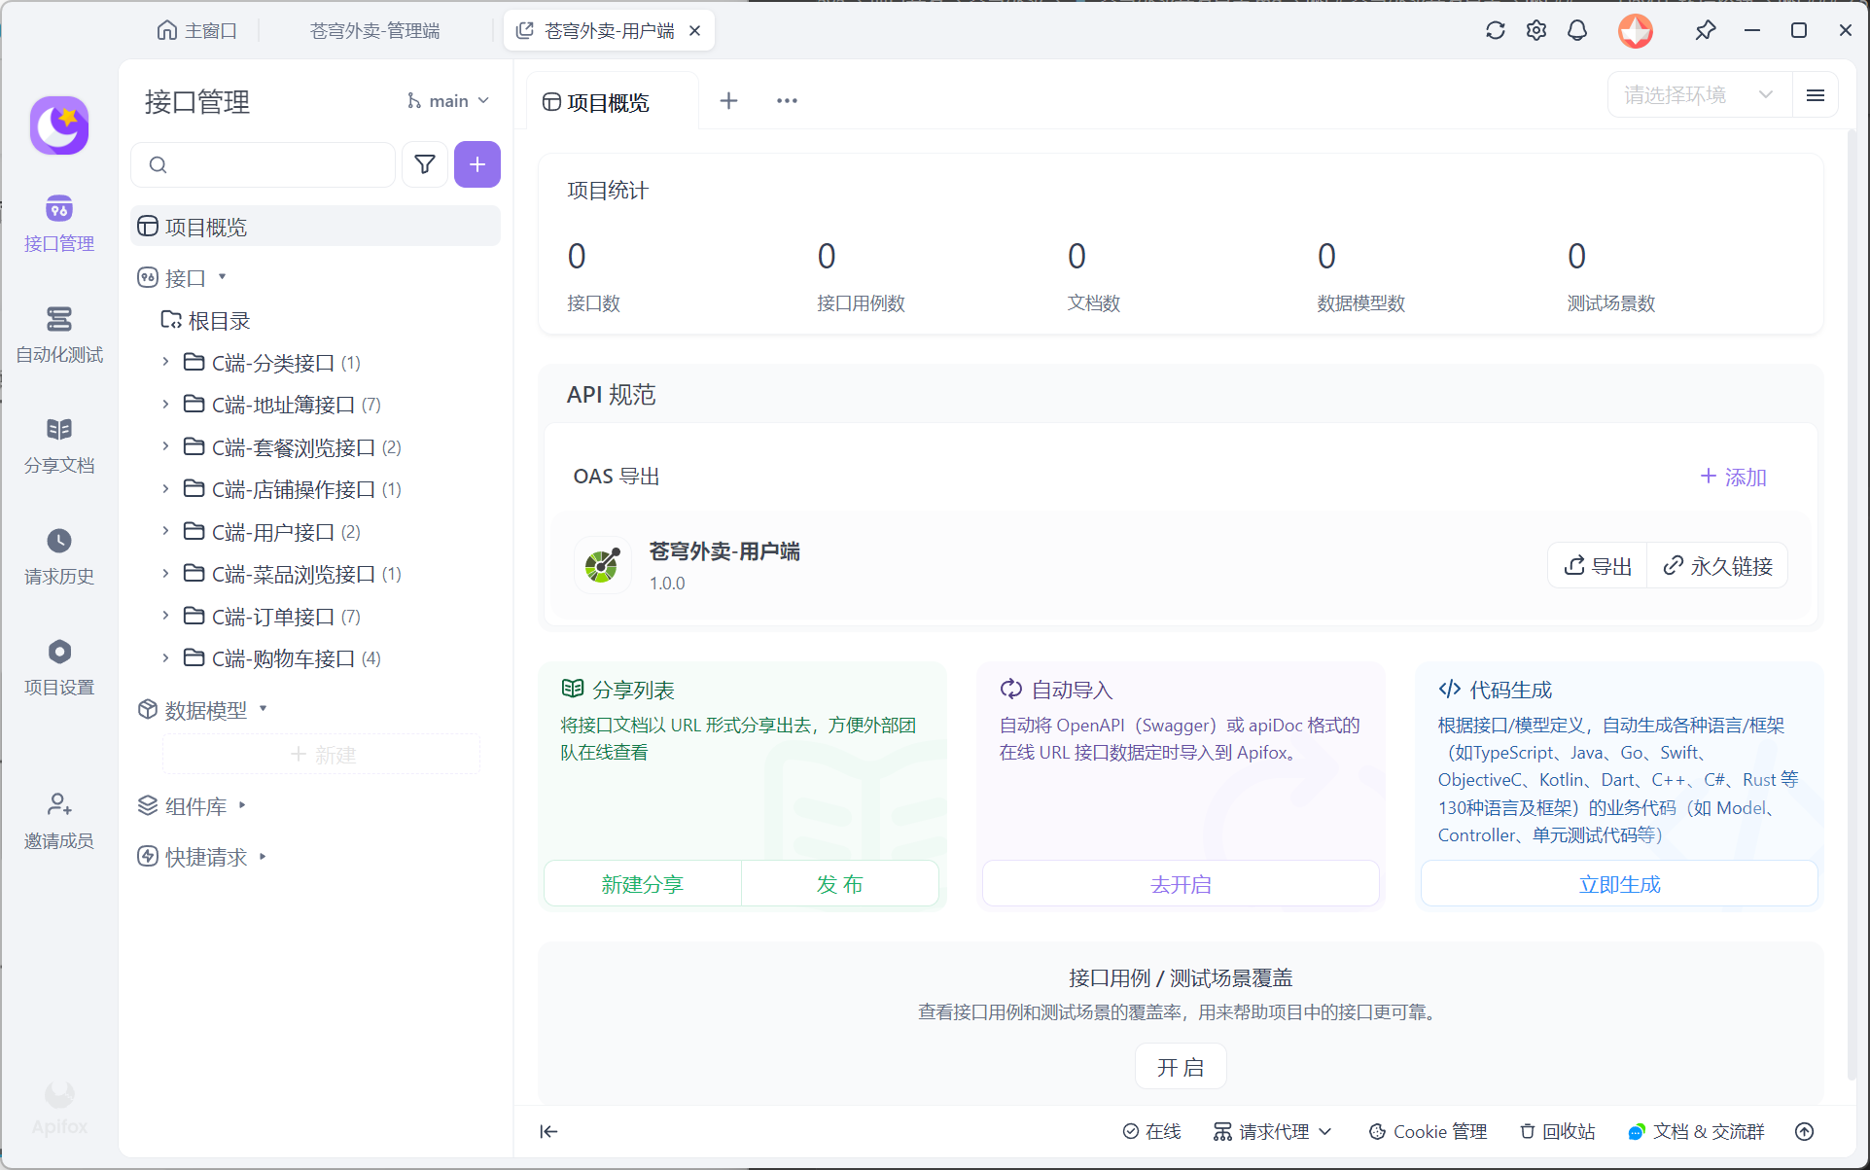Viewport: 1870px width, 1170px height.
Task: Switch to 苍穹外卖-管理端 tab
Action: (374, 31)
